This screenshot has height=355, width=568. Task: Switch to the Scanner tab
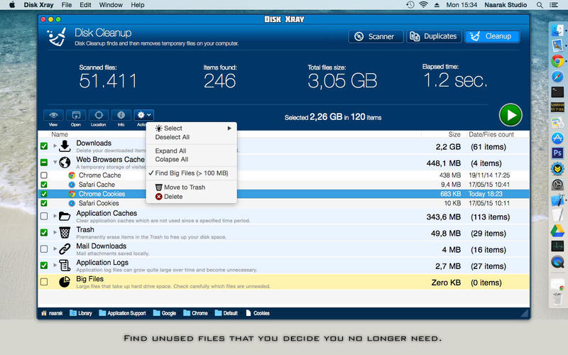pos(376,36)
